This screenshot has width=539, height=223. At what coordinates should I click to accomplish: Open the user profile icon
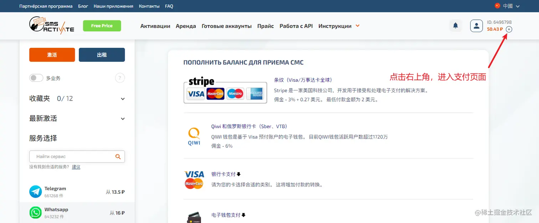(477, 26)
